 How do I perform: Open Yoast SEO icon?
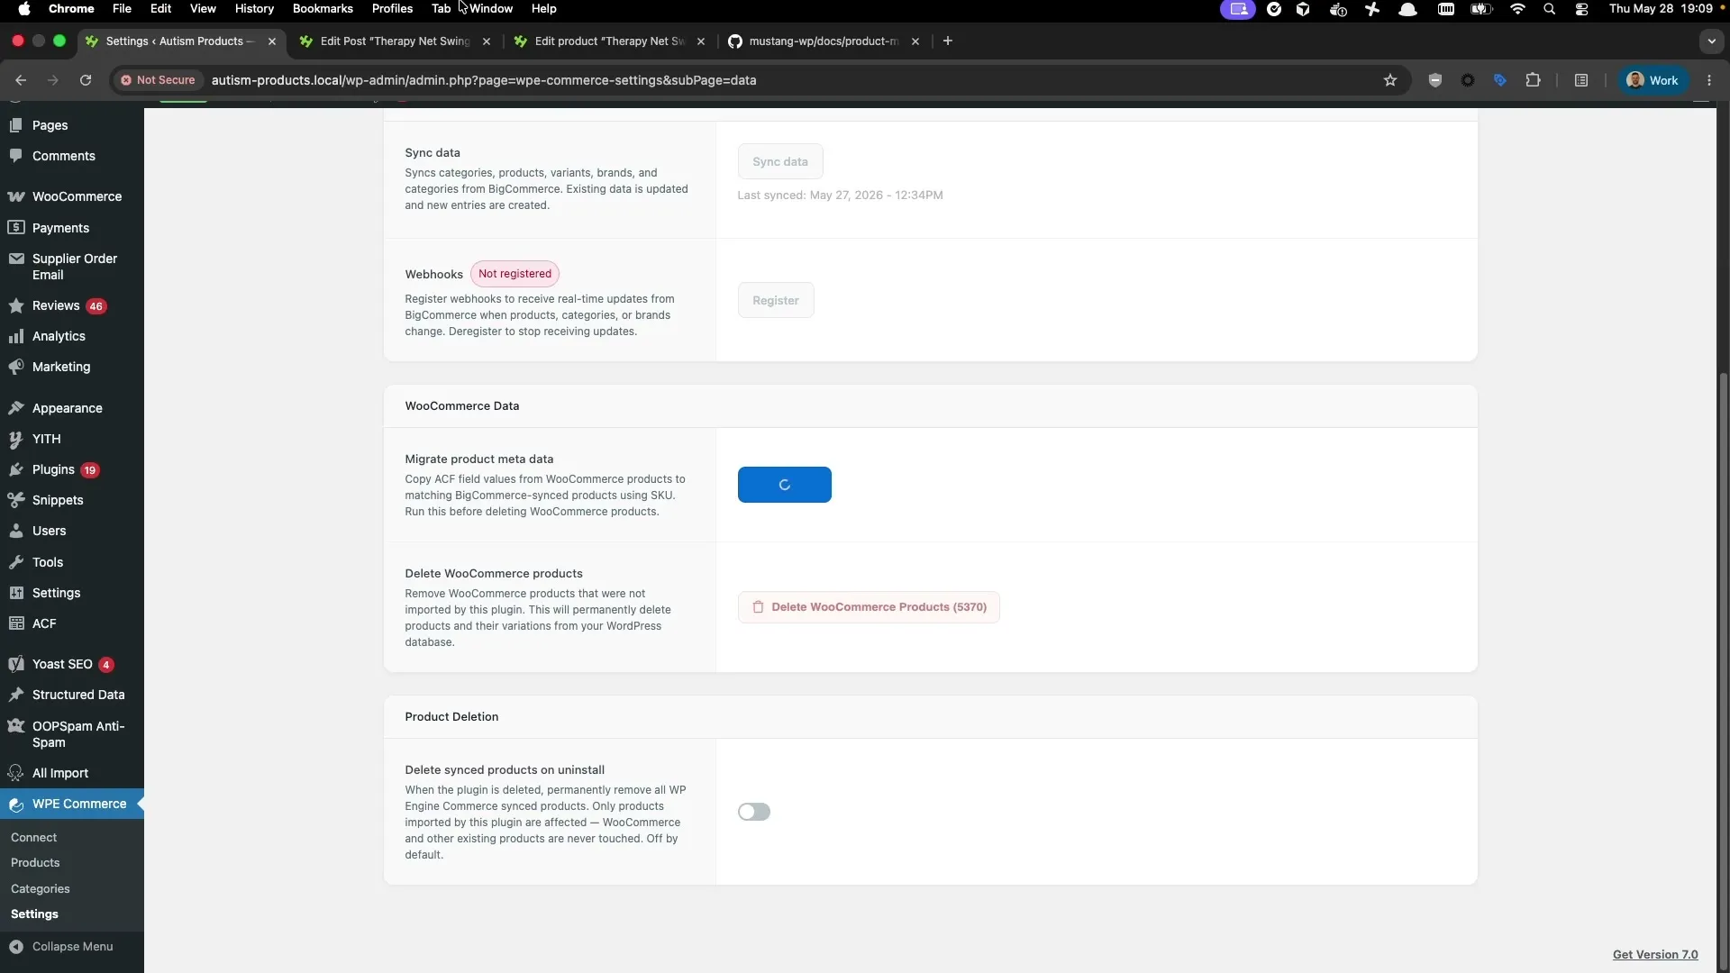click(16, 664)
